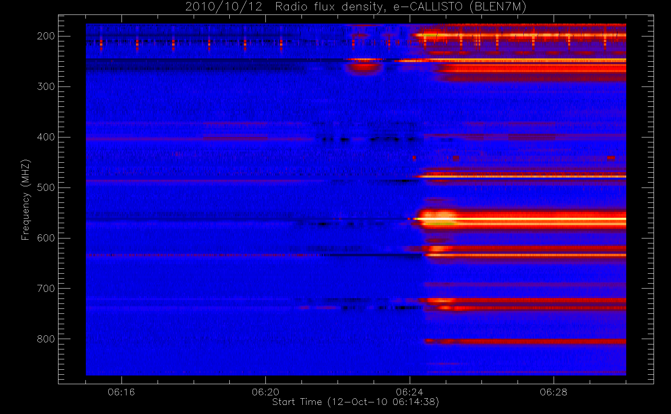Click the 06:16 time axis label

pyautogui.click(x=121, y=392)
